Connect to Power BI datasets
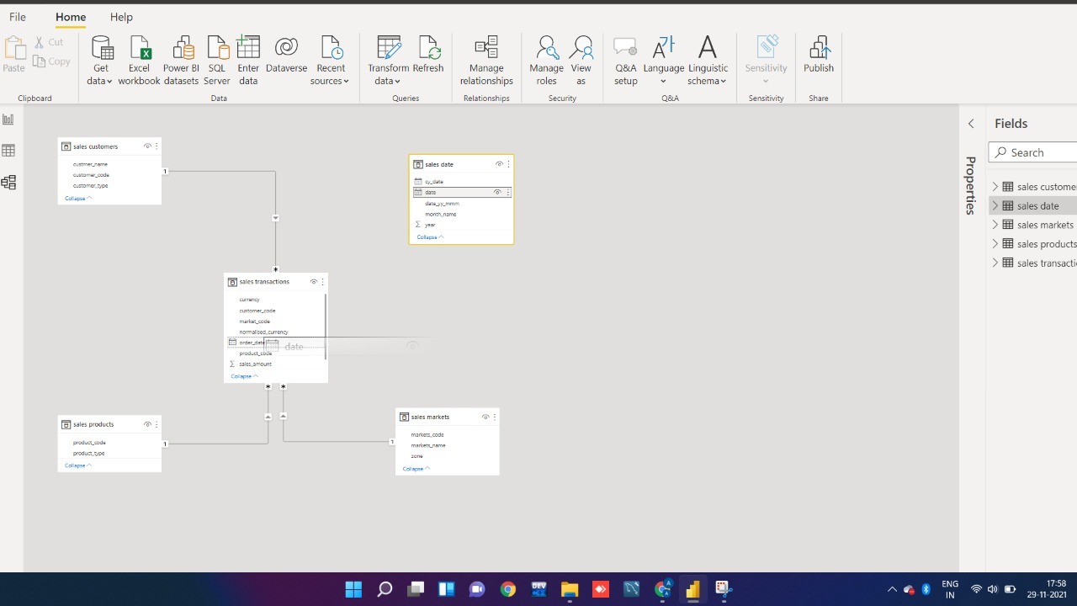Image resolution: width=1077 pixels, height=606 pixels. [181, 61]
